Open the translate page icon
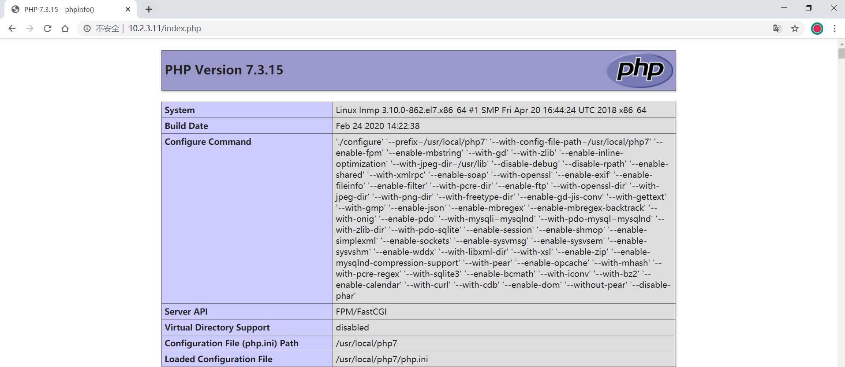This screenshot has height=367, width=845. tap(777, 29)
